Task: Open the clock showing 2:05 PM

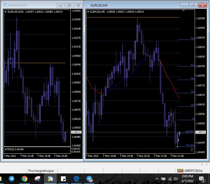Action: point(188,178)
